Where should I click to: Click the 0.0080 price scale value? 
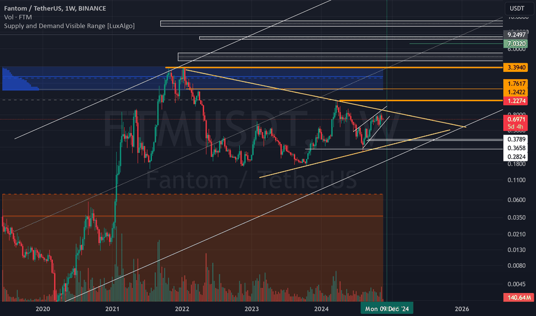click(516, 266)
